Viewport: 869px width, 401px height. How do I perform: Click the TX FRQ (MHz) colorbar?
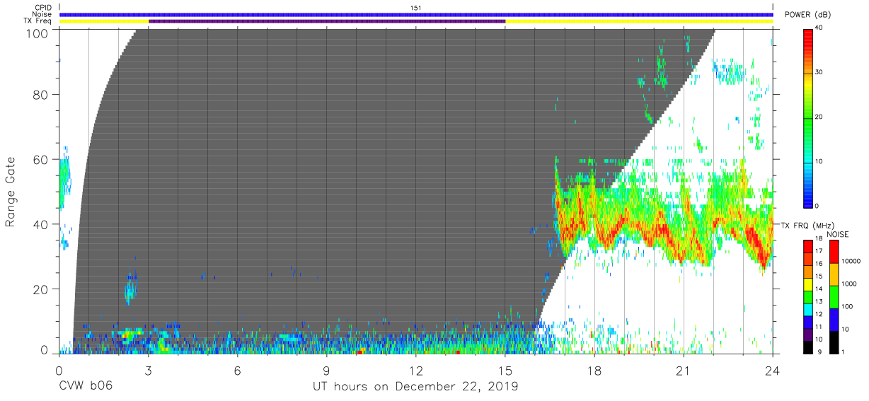(808, 296)
